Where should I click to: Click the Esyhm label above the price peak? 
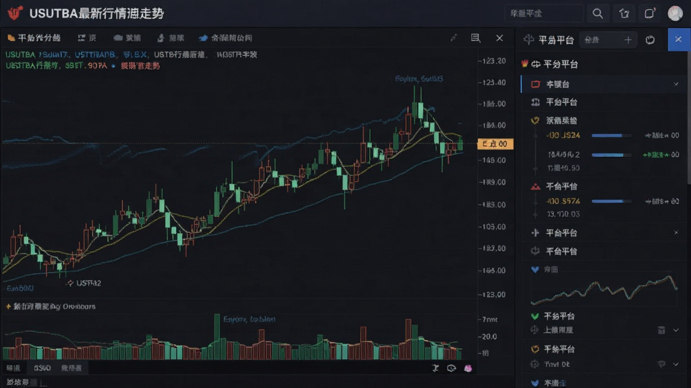(419, 79)
